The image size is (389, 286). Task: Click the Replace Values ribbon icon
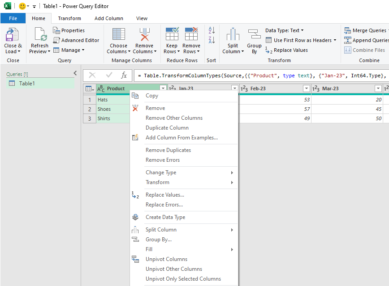(x=289, y=50)
